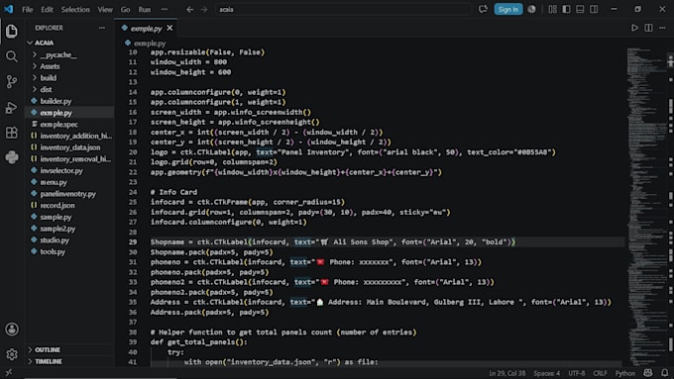Change encoding via UTF-8 status item
674x379 pixels.
577,373
